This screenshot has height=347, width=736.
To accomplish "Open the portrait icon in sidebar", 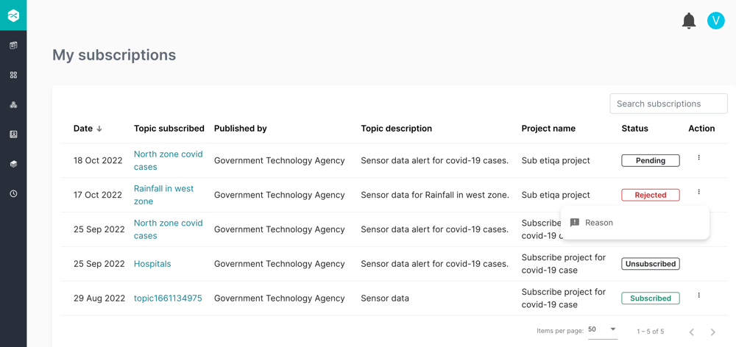I will point(13,135).
